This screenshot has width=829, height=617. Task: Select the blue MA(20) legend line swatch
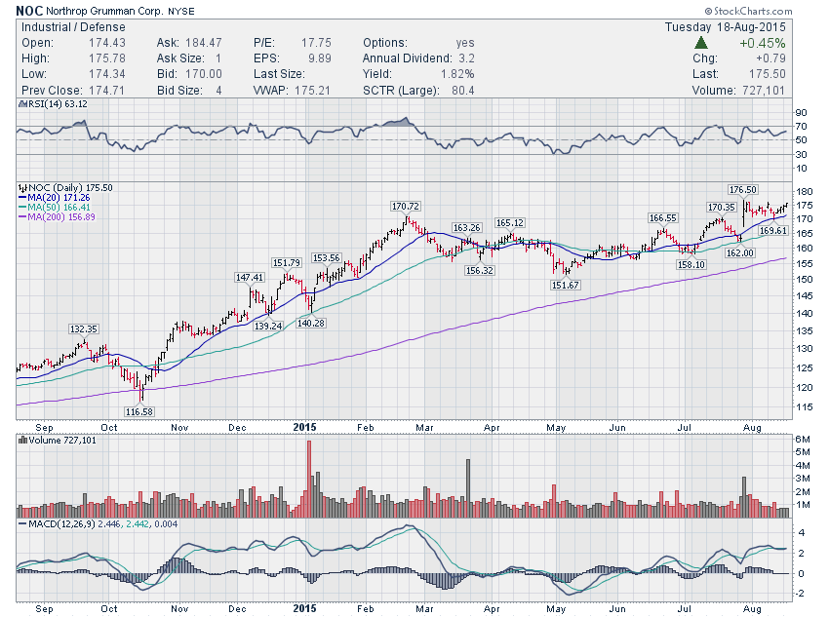(x=22, y=198)
